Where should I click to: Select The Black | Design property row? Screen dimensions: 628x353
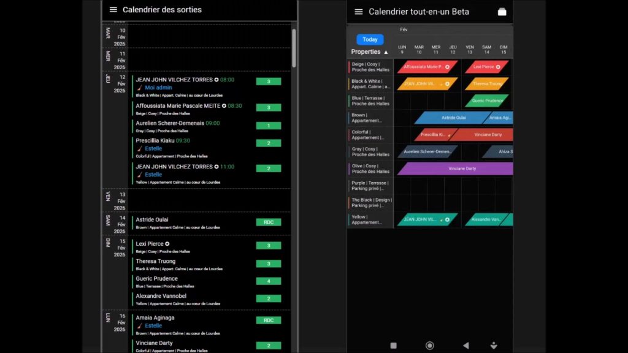(370, 202)
